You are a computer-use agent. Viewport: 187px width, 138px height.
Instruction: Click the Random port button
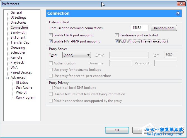[164, 28]
